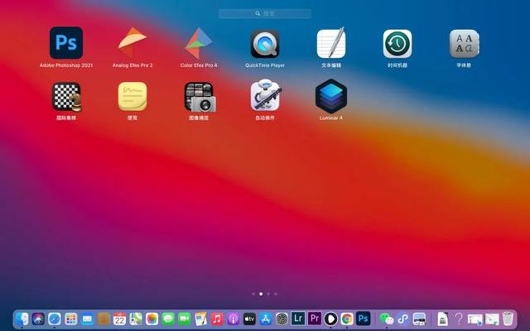The height and width of the screenshot is (331, 530).
Task: Open the Font Book app
Action: pos(464,44)
